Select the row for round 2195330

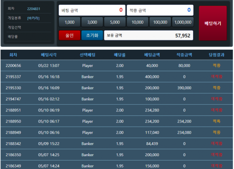coord(117,88)
